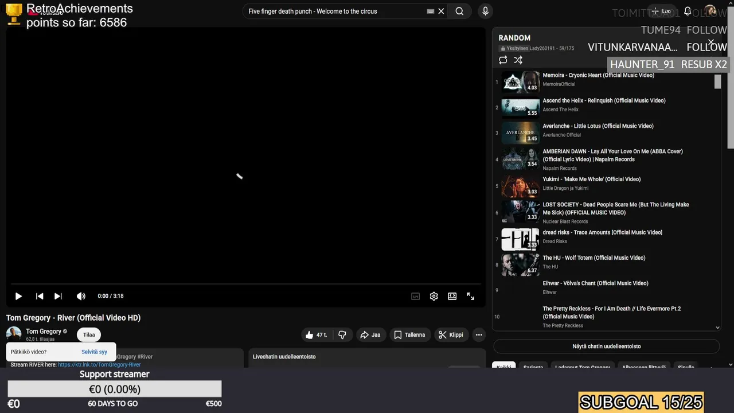Open notifications bell
734x413 pixels.
[688, 11]
